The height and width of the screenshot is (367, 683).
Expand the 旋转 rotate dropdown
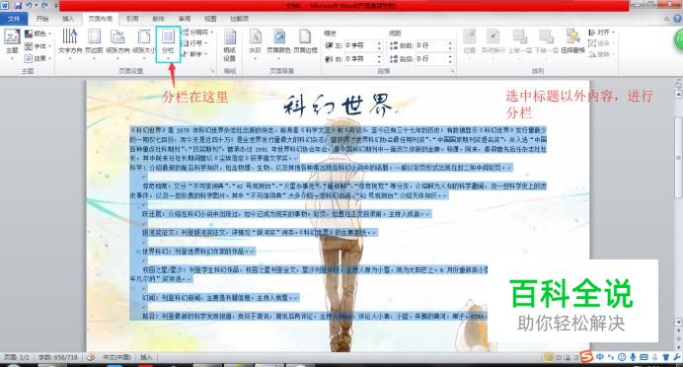tap(601, 54)
